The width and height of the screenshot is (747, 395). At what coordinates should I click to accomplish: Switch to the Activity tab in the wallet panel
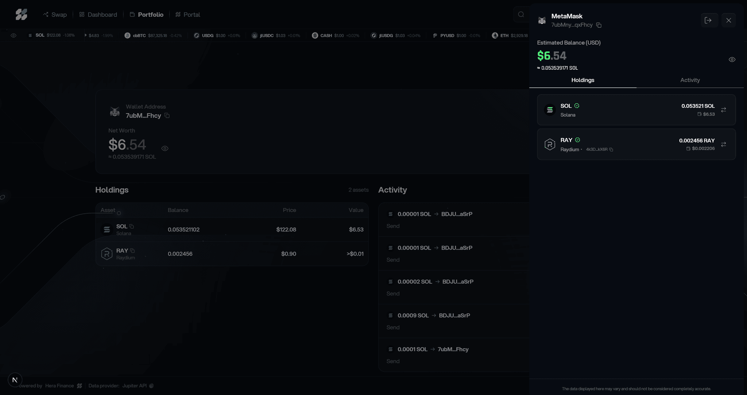point(689,80)
